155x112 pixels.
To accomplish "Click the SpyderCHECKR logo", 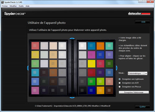I will (x=15, y=14).
